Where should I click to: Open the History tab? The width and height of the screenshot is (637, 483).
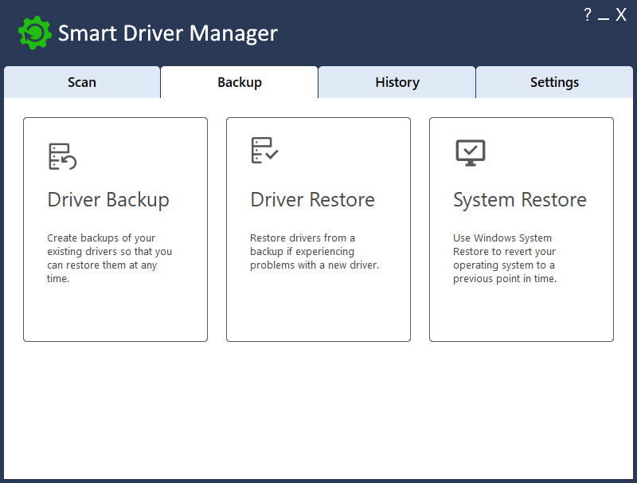(x=397, y=82)
